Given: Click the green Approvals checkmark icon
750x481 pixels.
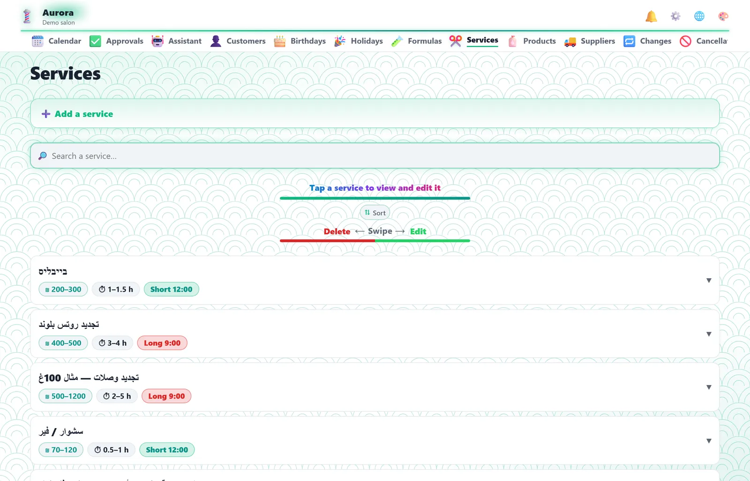Looking at the screenshot, I should (95, 41).
